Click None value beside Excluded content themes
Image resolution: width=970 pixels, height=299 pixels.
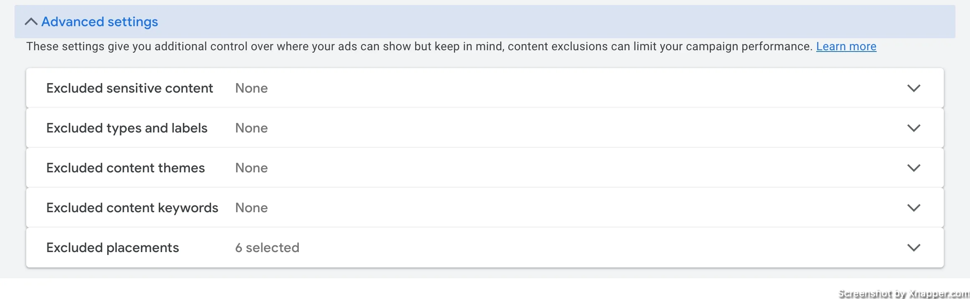coord(251,168)
